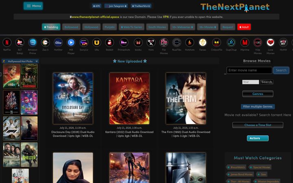The height and width of the screenshot is (183, 293).
Task: Open the hamburger Menu button
Action: click(x=33, y=6)
